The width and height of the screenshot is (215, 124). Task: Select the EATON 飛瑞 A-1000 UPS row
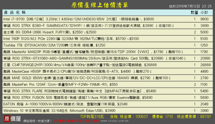(x=107, y=104)
